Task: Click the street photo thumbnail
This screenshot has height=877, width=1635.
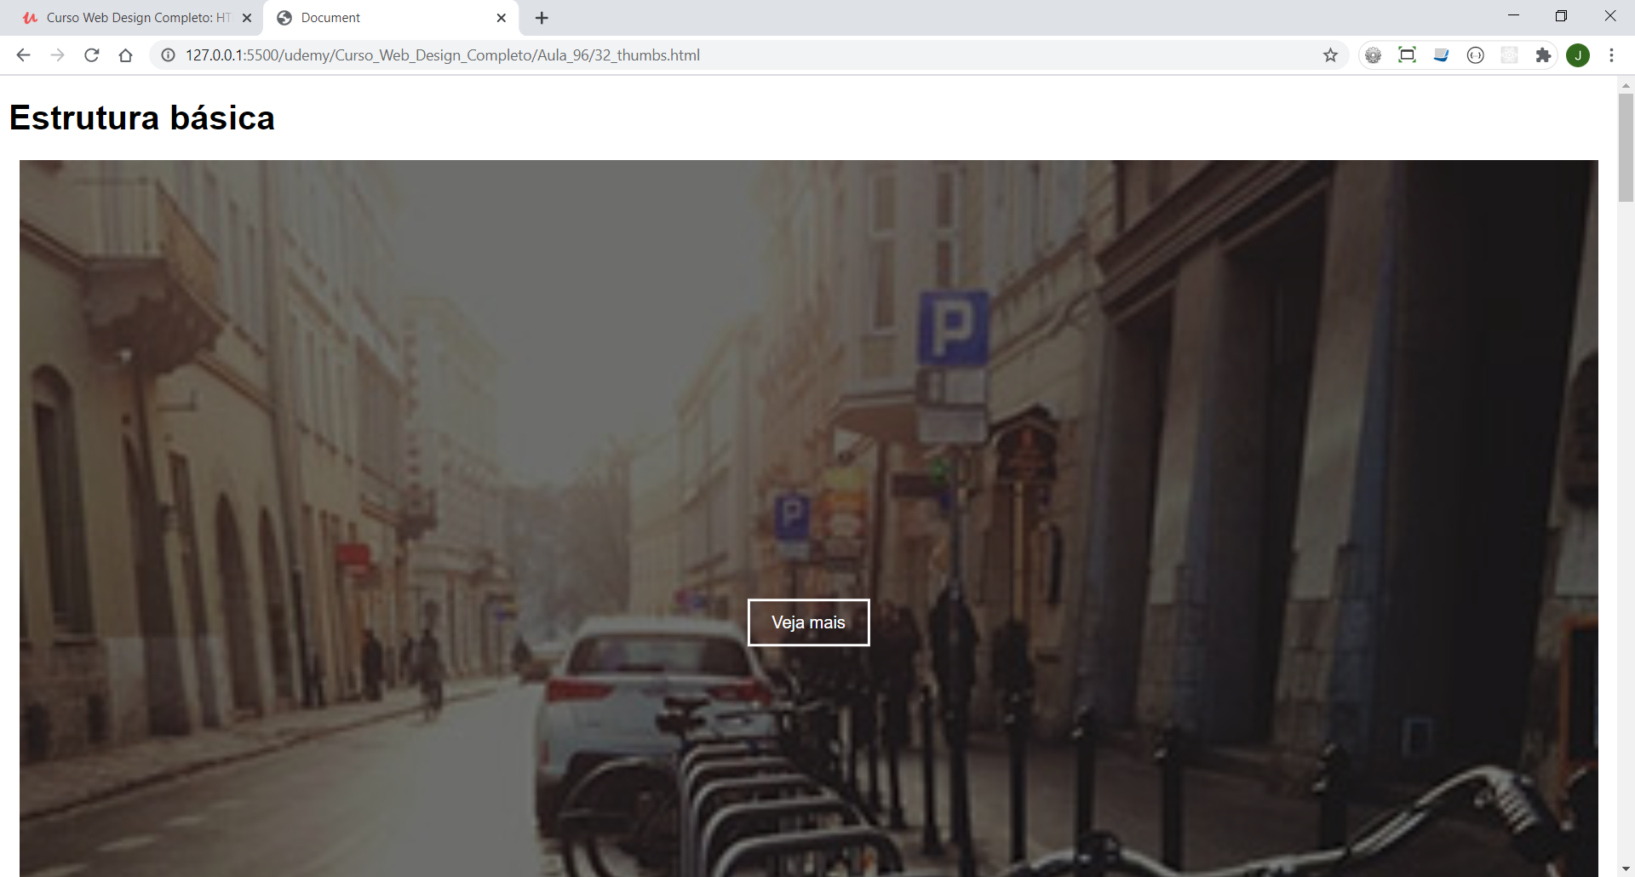Action: (x=808, y=518)
